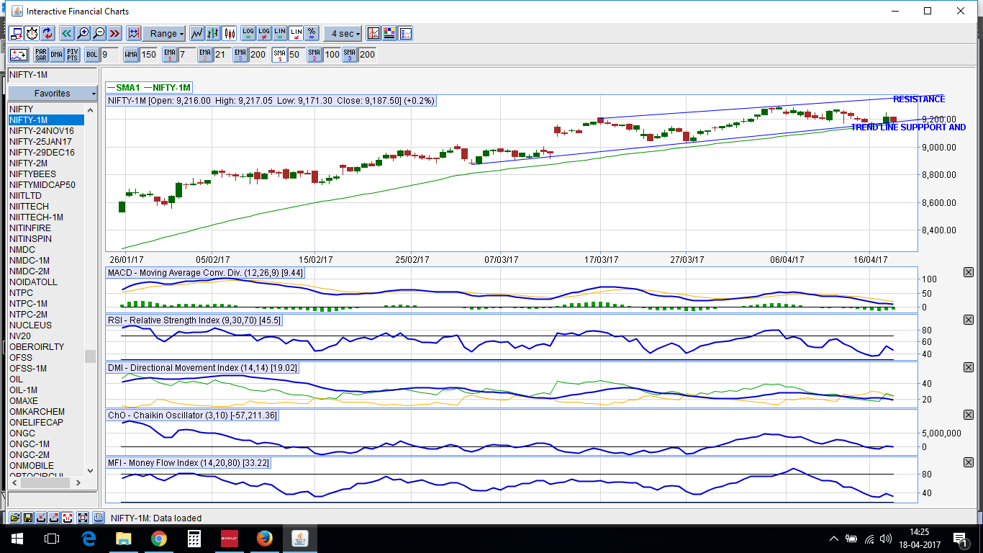
Task: Zoom out with the magnifier minus icon
Action: (x=99, y=33)
